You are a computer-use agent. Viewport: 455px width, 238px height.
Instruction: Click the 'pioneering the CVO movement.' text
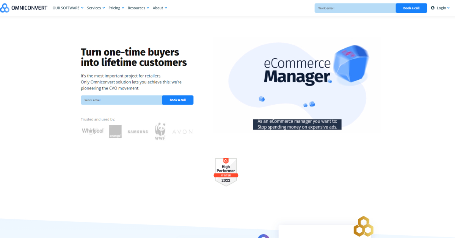[110, 88]
